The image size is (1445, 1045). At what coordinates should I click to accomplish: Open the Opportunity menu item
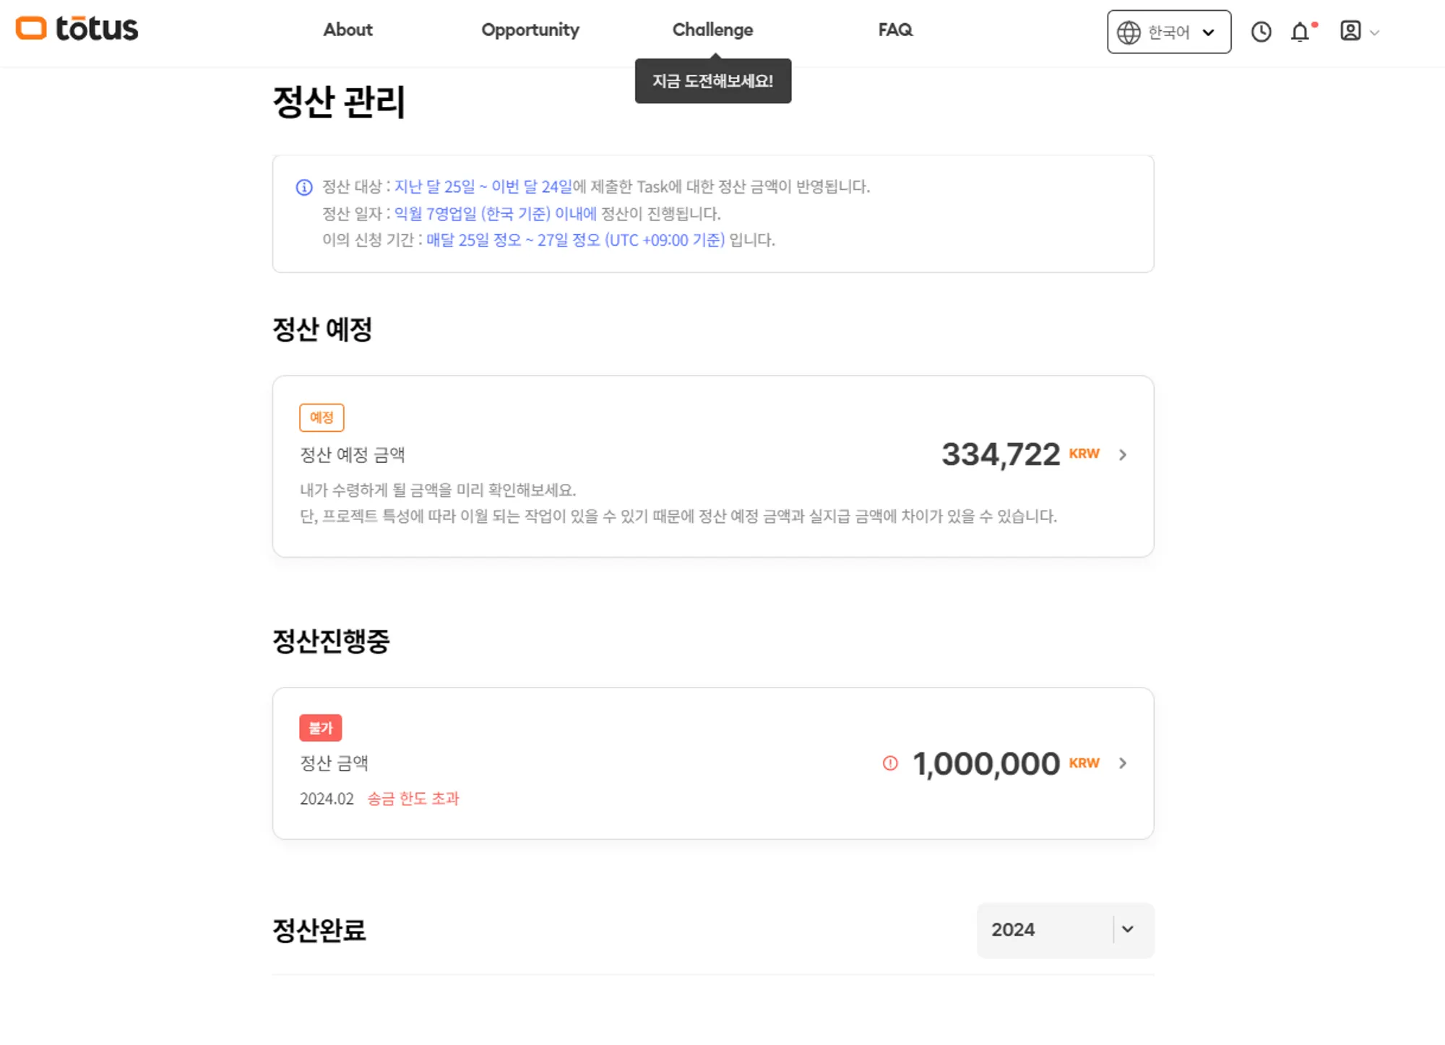(530, 30)
